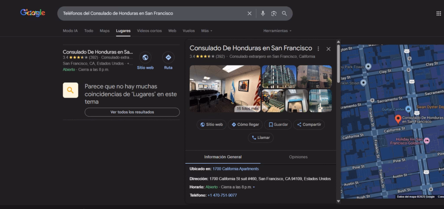Click Ver todos los resultados button
The image size is (444, 209).
pyautogui.click(x=132, y=112)
